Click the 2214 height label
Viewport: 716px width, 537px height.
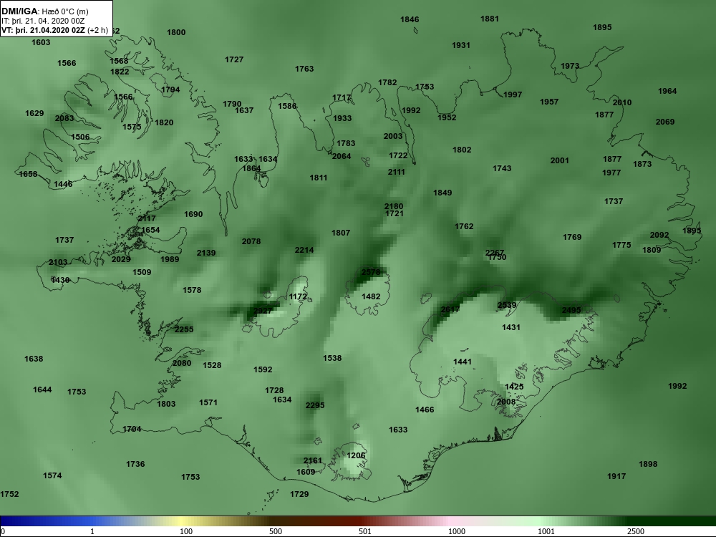pyautogui.click(x=304, y=250)
